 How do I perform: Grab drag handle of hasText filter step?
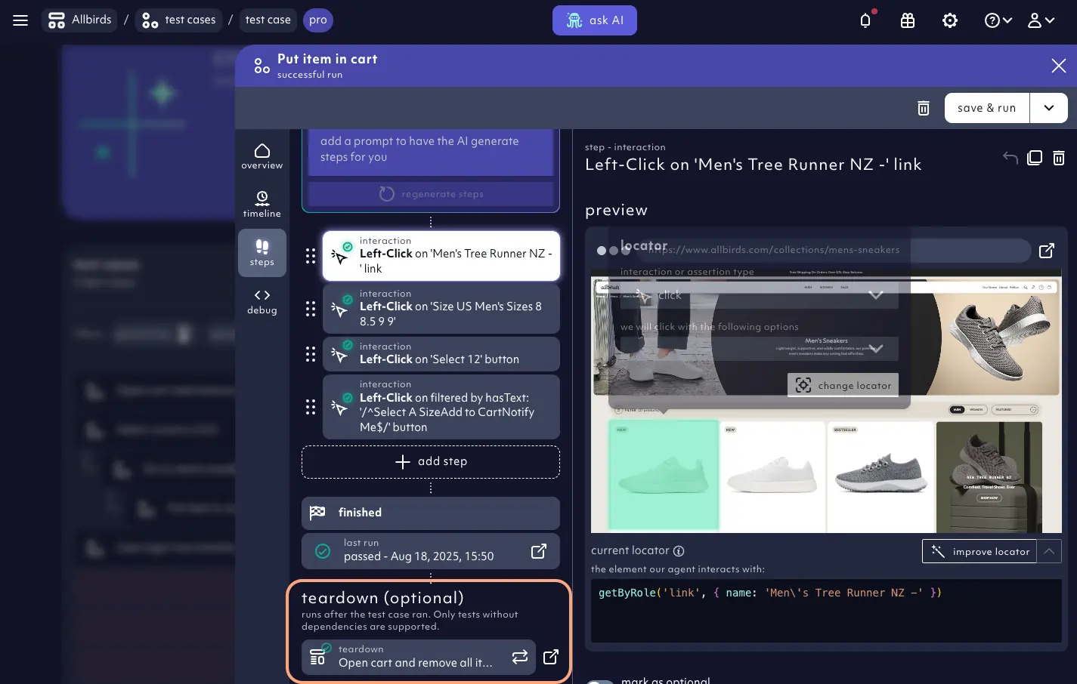[311, 407]
